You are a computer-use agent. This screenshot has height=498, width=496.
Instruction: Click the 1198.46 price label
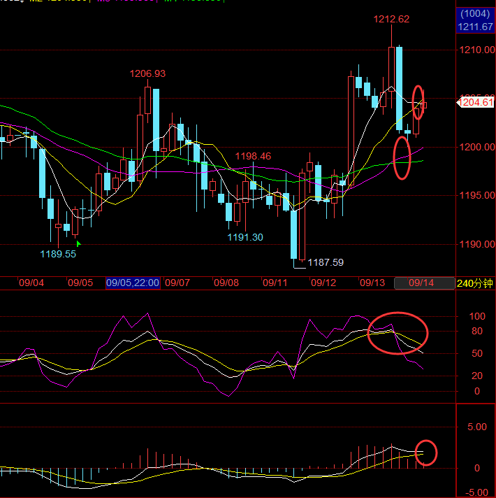(x=253, y=156)
